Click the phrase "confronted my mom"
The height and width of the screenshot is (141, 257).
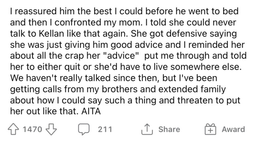click(x=98, y=22)
